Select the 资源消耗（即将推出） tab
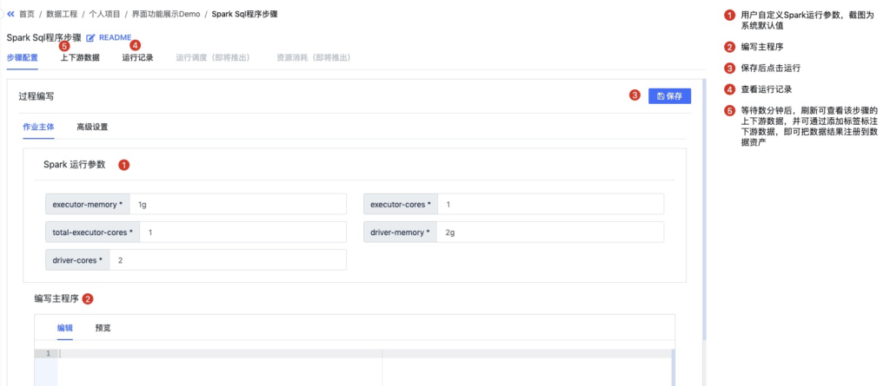The height and width of the screenshot is (386, 890). (314, 58)
